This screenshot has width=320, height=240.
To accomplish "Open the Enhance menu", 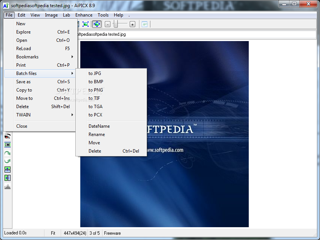I will (x=84, y=15).
